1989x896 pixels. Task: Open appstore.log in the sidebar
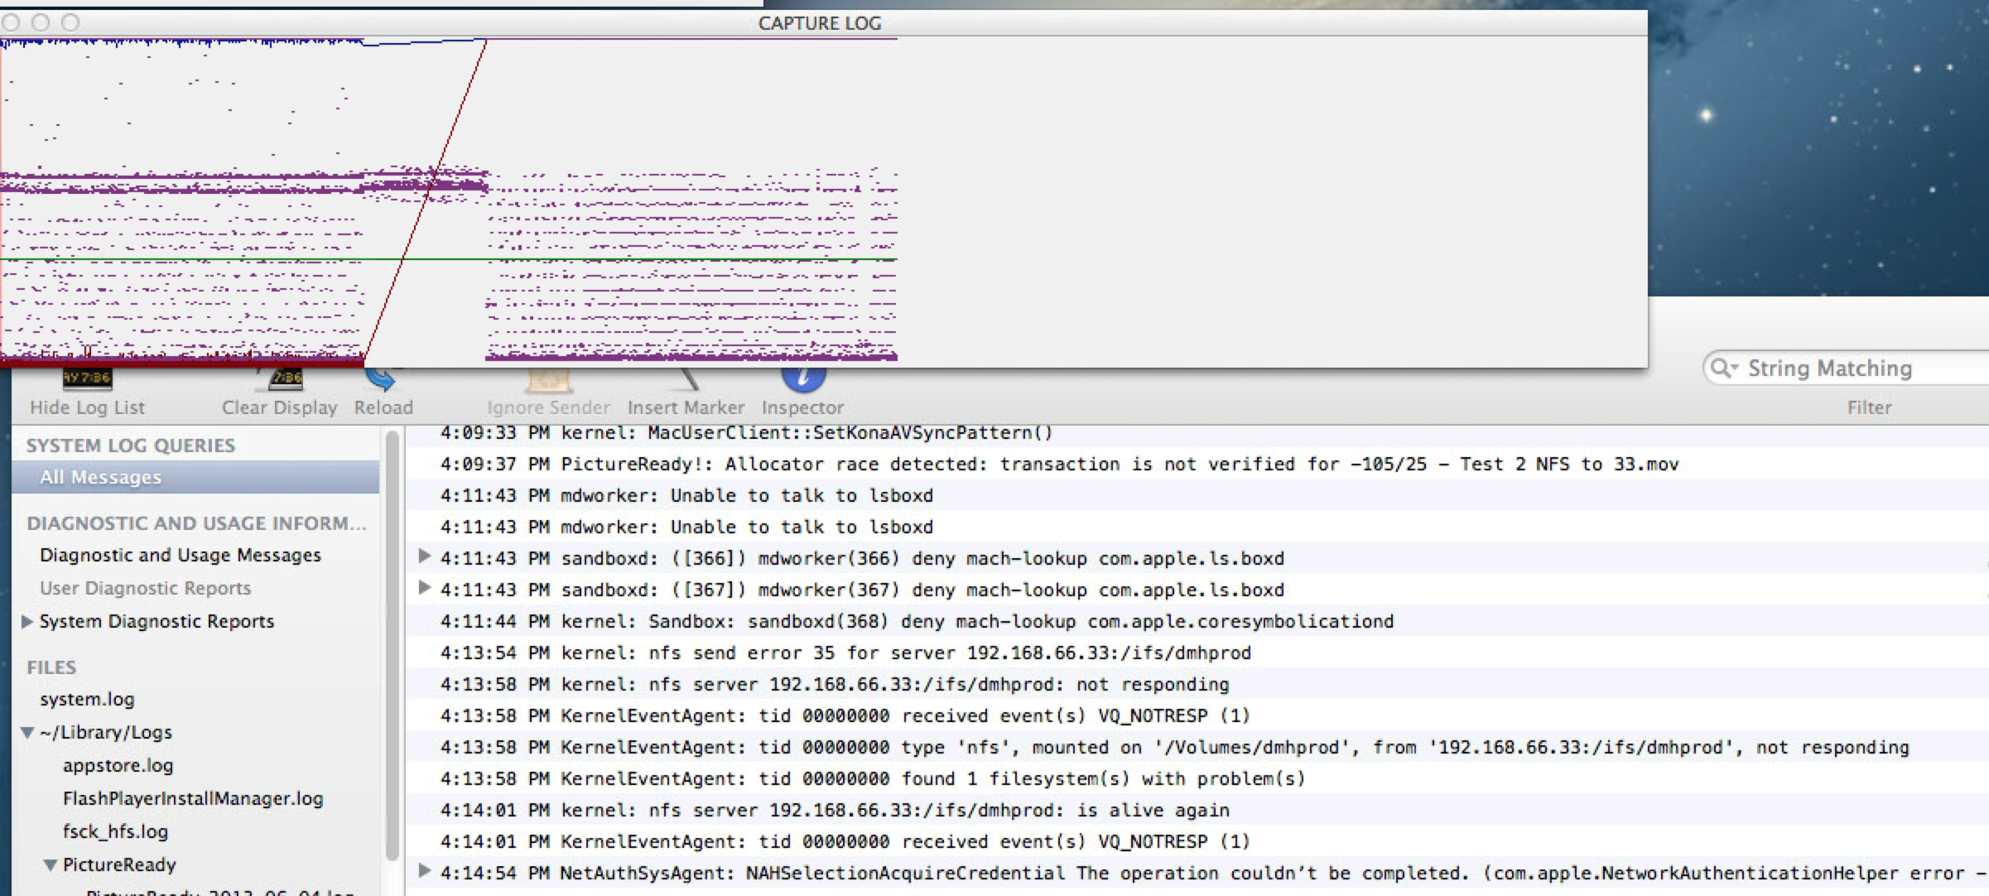pos(118,765)
